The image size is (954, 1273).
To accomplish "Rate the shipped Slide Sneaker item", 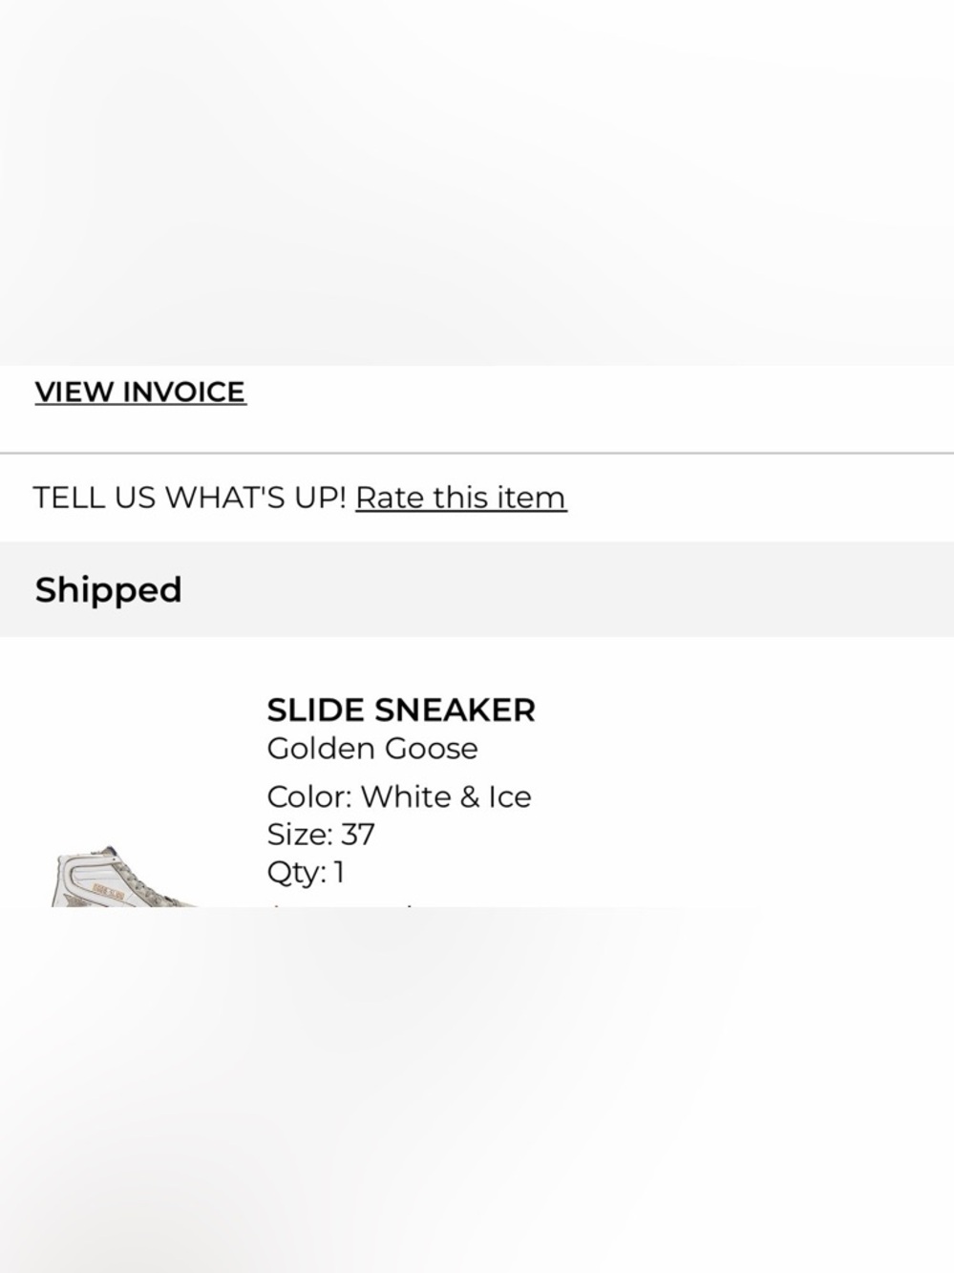I will pyautogui.click(x=460, y=498).
